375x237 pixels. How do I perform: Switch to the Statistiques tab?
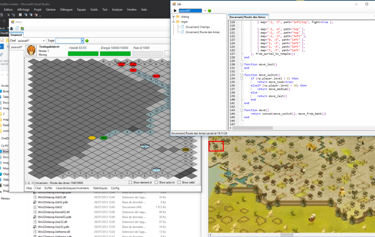tap(100, 188)
